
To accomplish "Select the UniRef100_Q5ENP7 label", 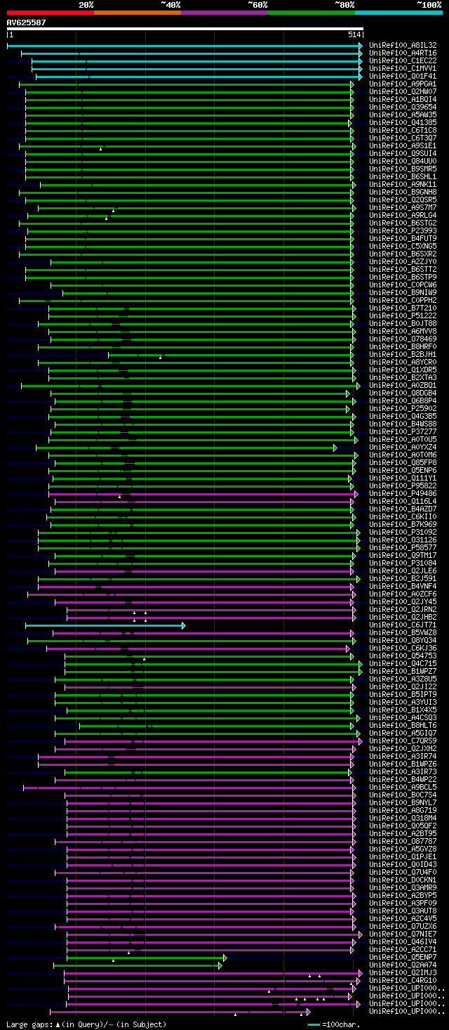I will point(403,957).
